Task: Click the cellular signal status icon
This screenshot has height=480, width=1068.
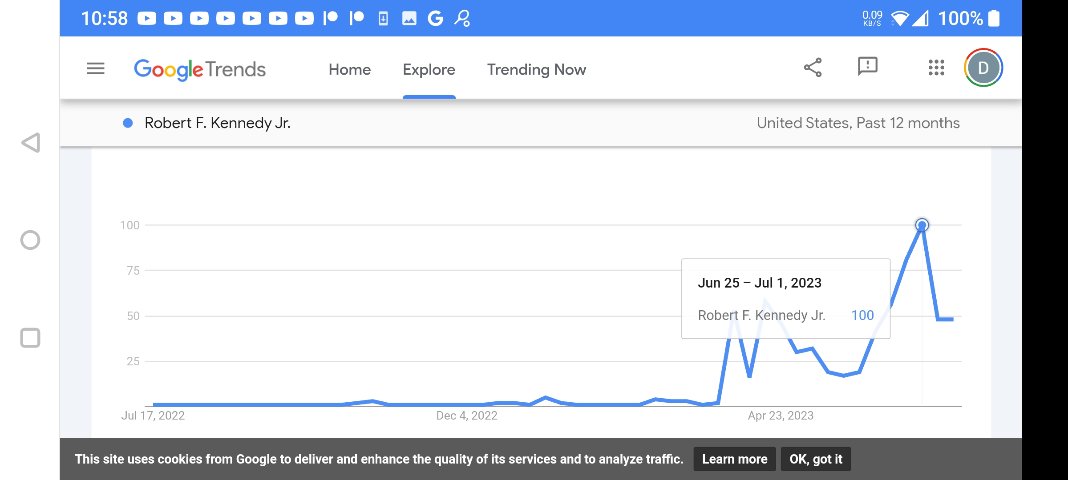Action: click(920, 18)
